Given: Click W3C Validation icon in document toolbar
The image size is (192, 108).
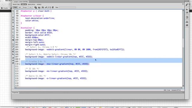Looking at the screenshot, I should [46, 7].
